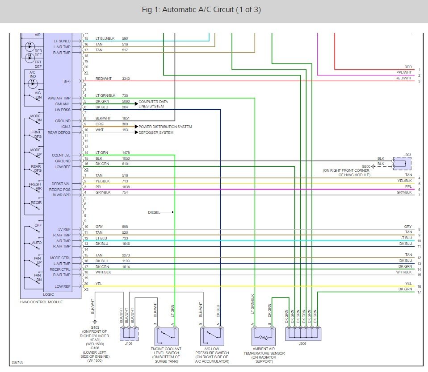Viewport: 428px width, 372px height.
Task: Click the X1 connector label
Action: click(x=86, y=73)
